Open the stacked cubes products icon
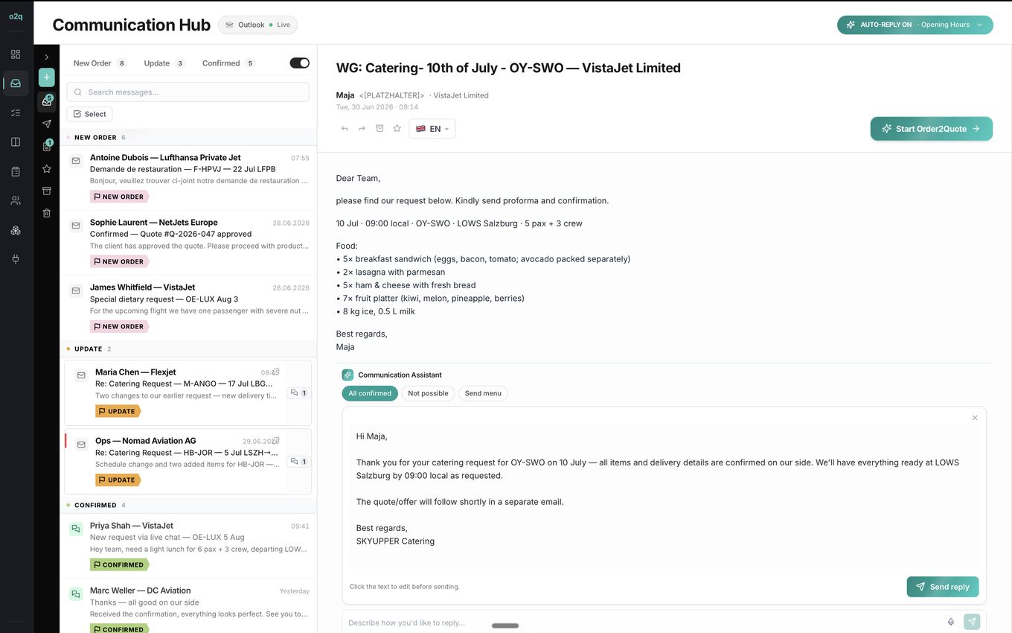The image size is (1012, 633). (x=16, y=230)
